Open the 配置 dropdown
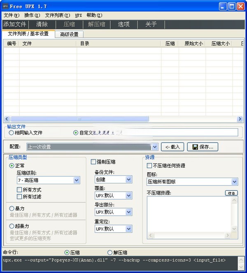The width and height of the screenshot is (247, 273). (93, 147)
